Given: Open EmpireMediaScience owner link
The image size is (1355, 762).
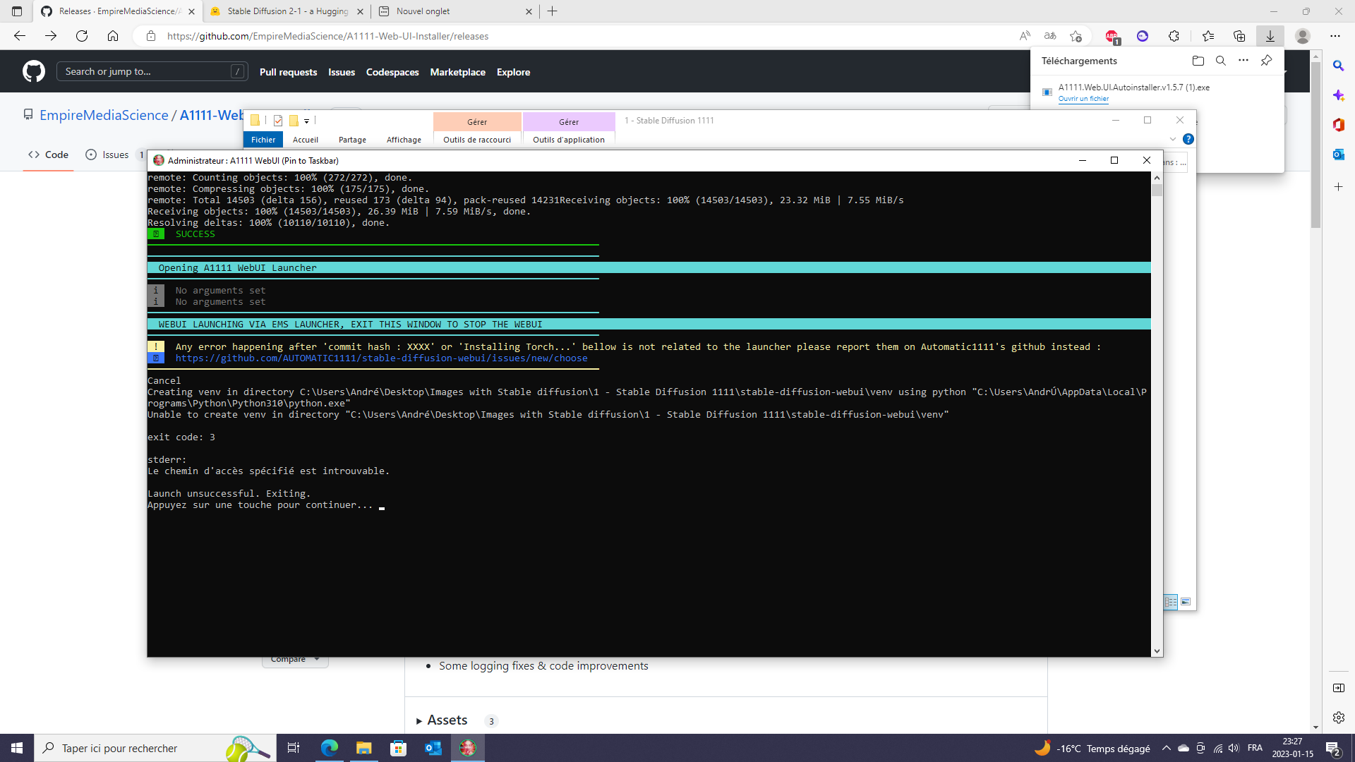Looking at the screenshot, I should (x=104, y=115).
